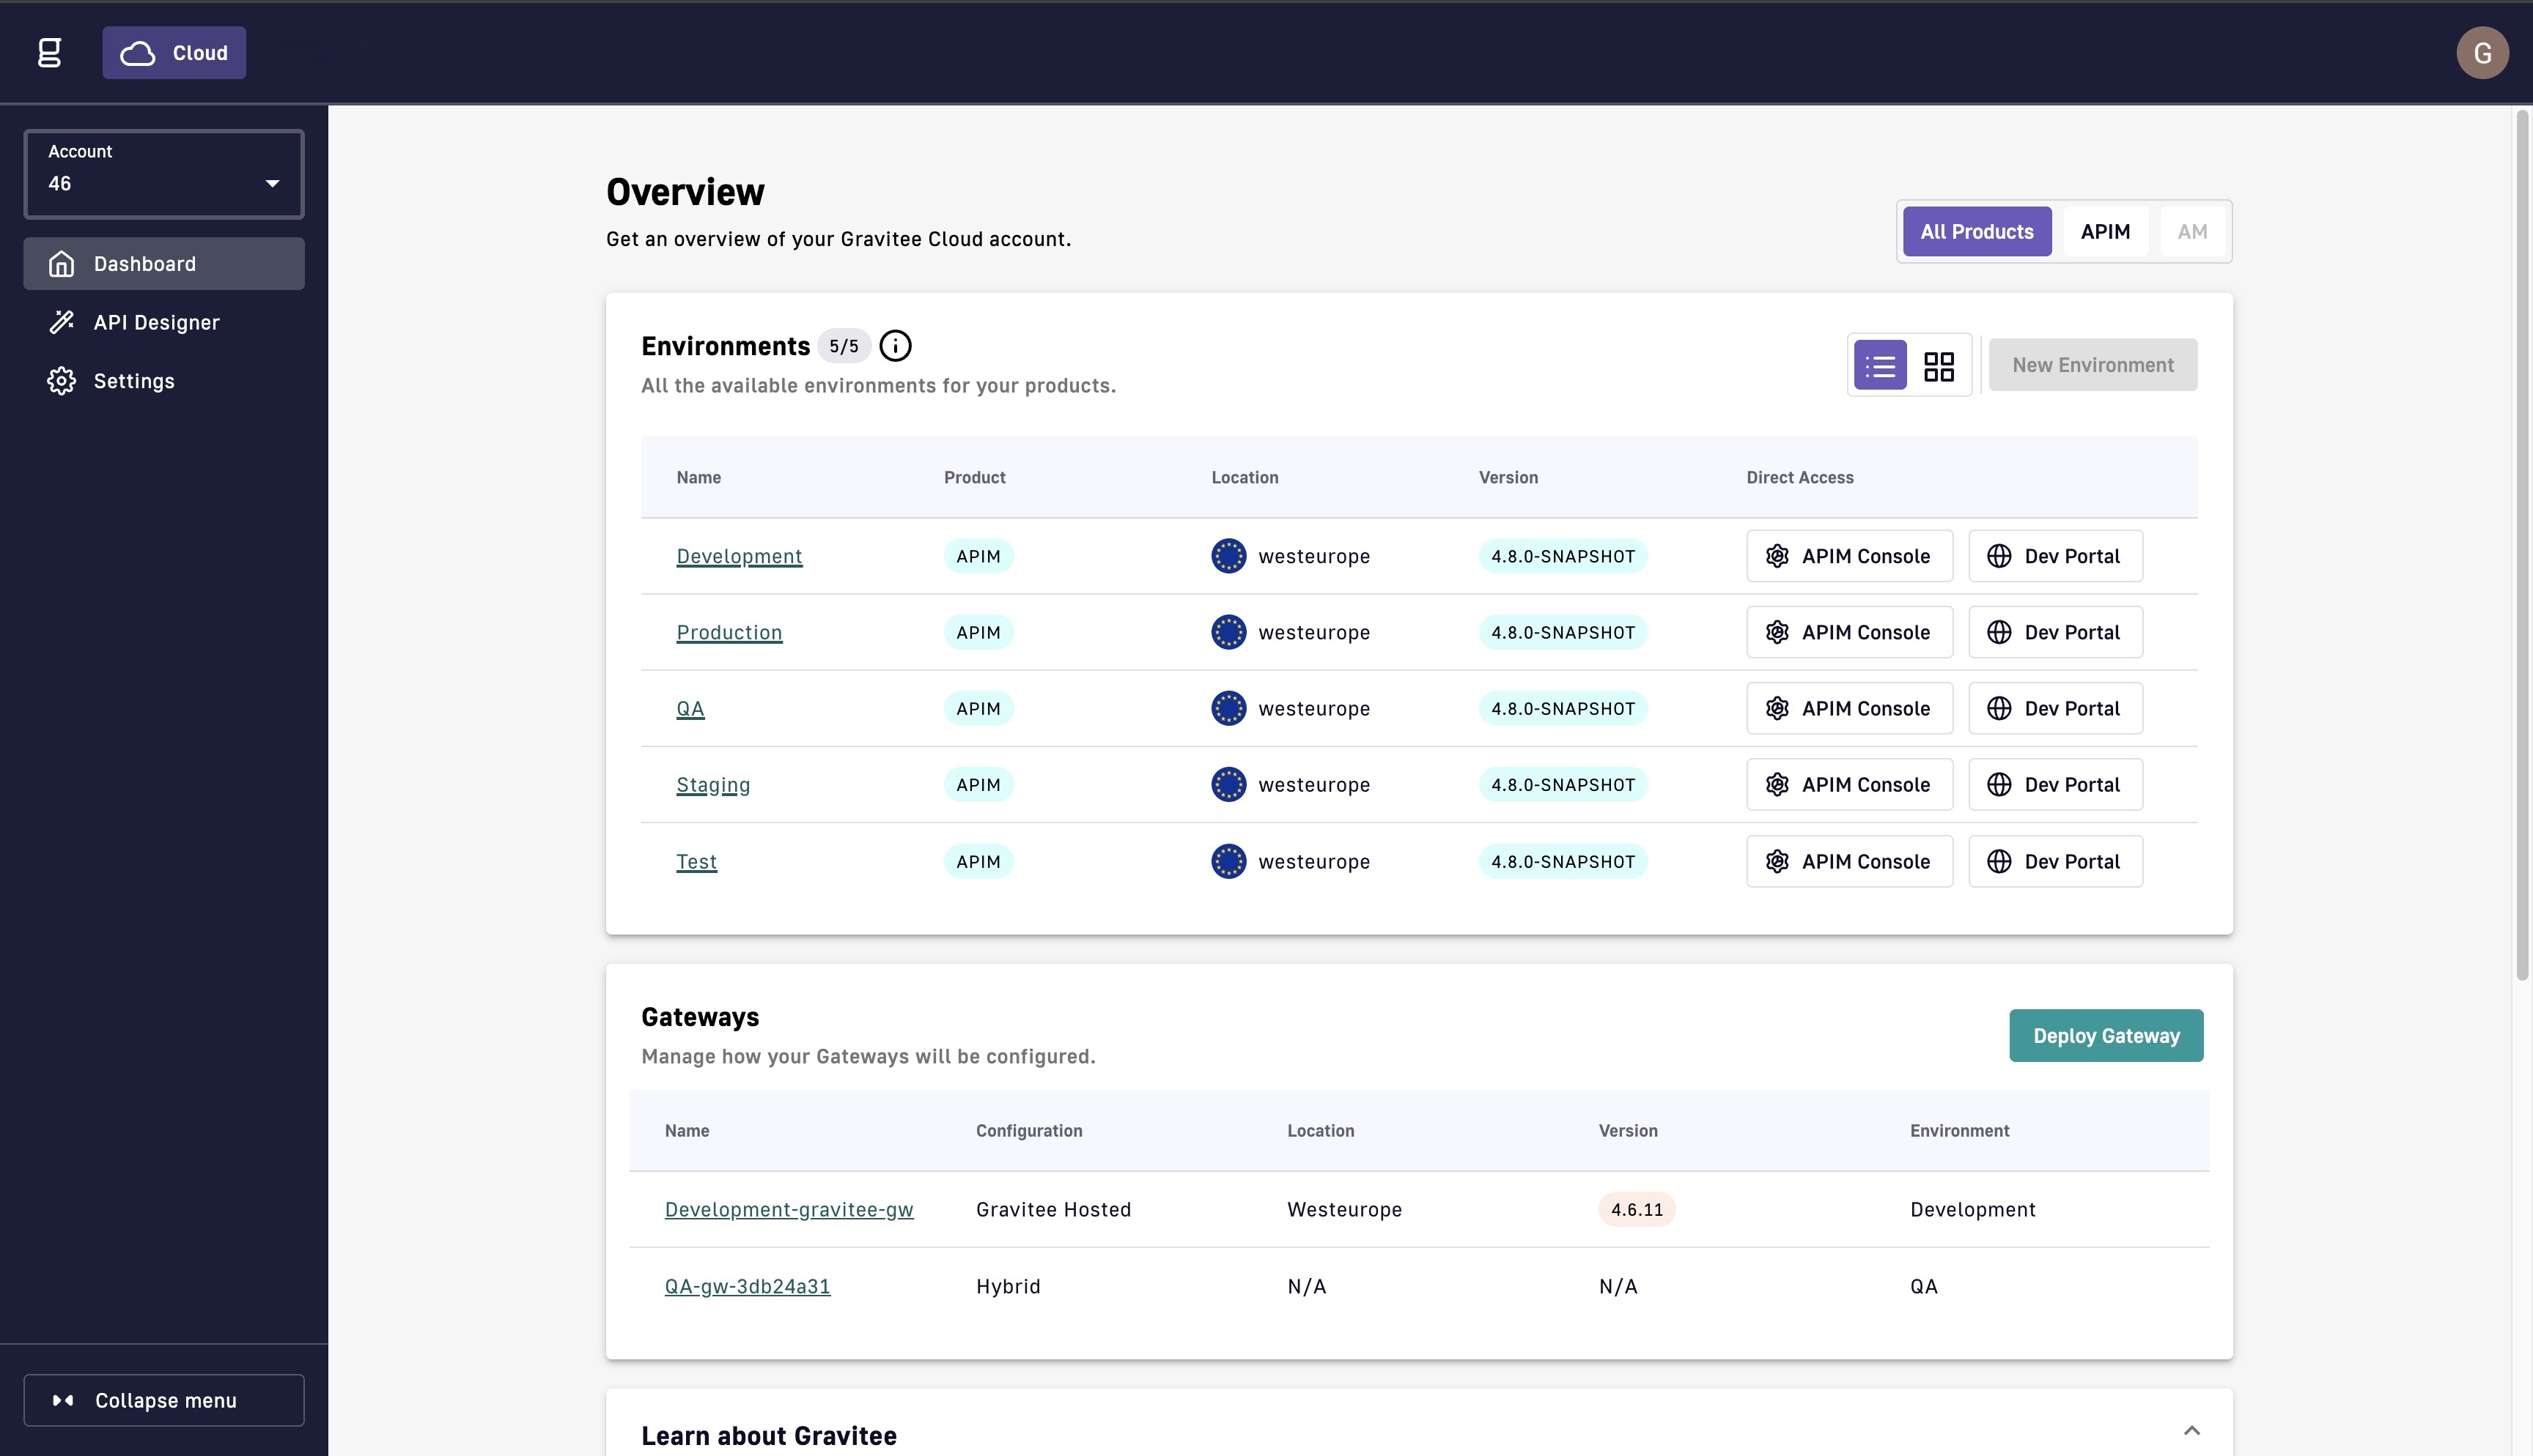The width and height of the screenshot is (2533, 1456).
Task: Go to the Dashboard home icon
Action: point(62,264)
